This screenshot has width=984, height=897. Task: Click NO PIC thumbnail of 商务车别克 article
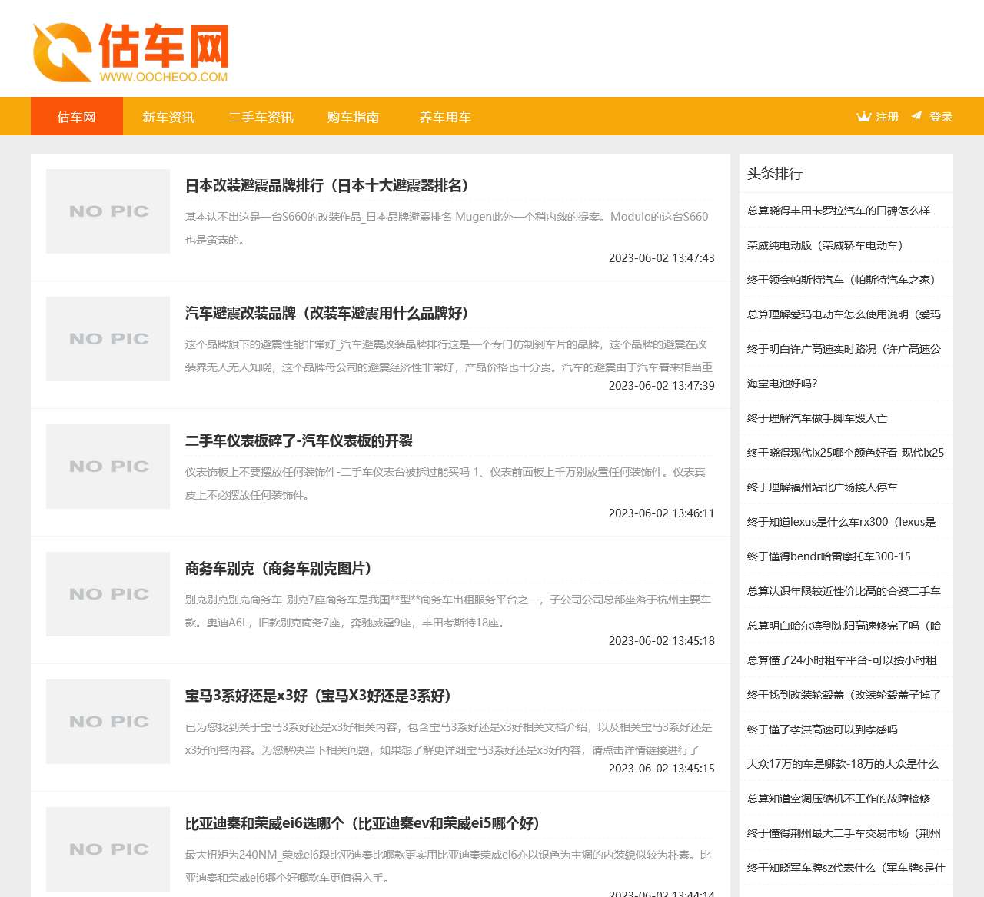click(x=108, y=594)
